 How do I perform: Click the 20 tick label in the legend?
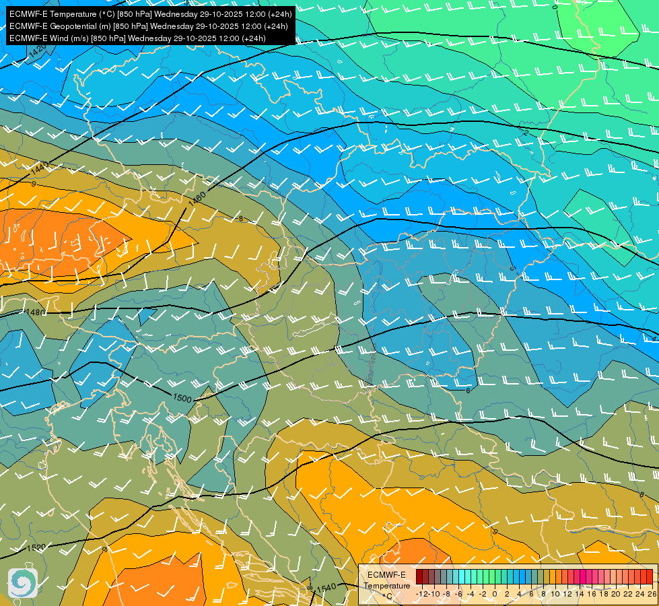point(616,595)
